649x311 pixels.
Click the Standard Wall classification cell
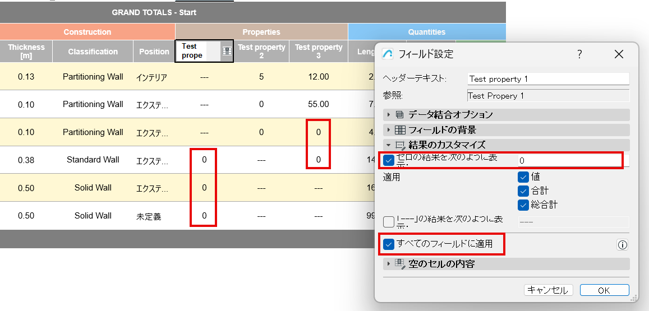coord(93,160)
